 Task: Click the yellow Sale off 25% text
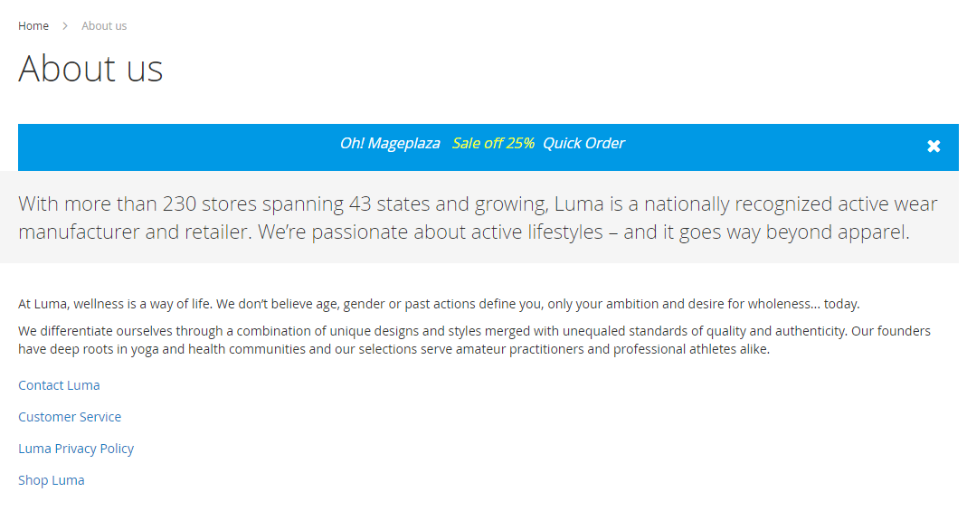(493, 144)
